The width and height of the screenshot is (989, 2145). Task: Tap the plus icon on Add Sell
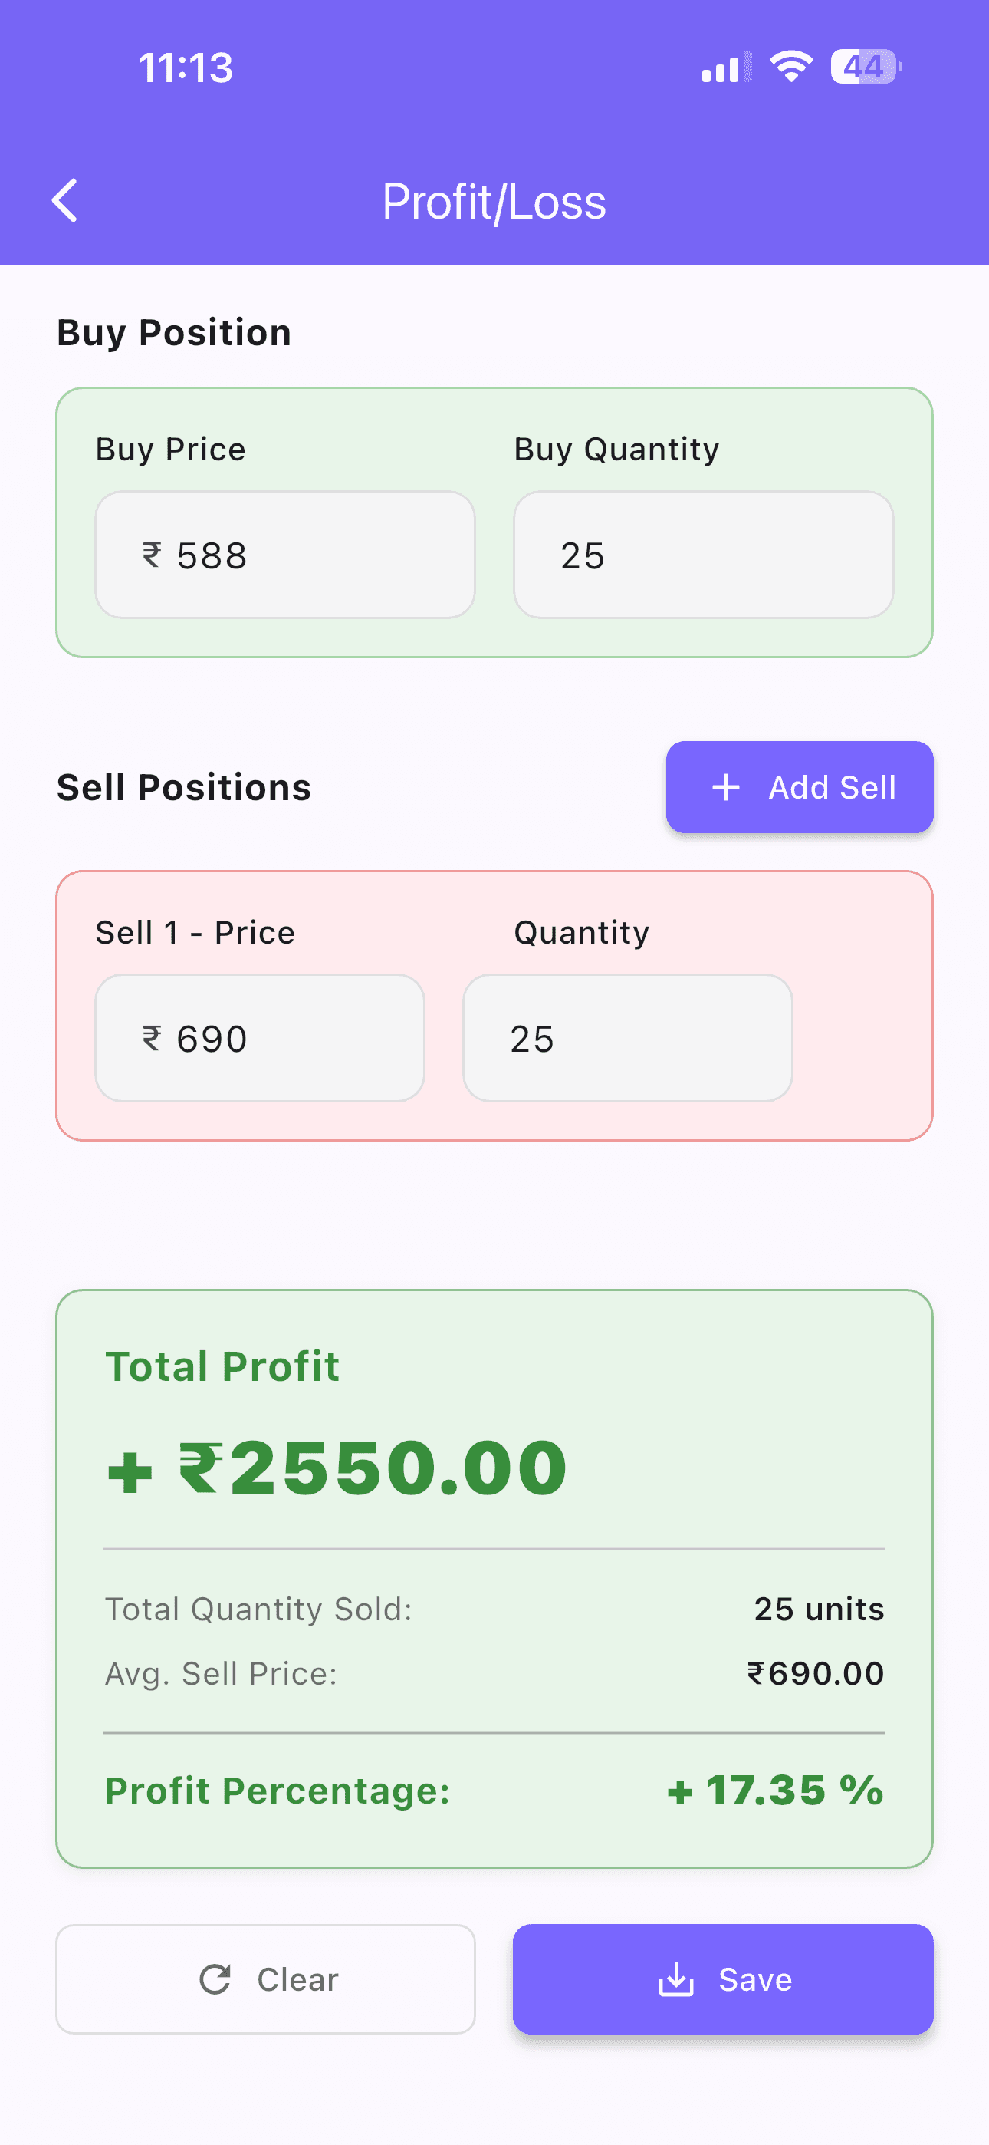click(x=726, y=787)
